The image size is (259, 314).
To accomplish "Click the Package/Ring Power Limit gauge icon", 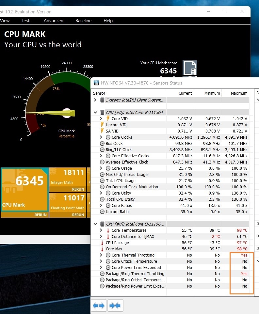I will point(102,286).
